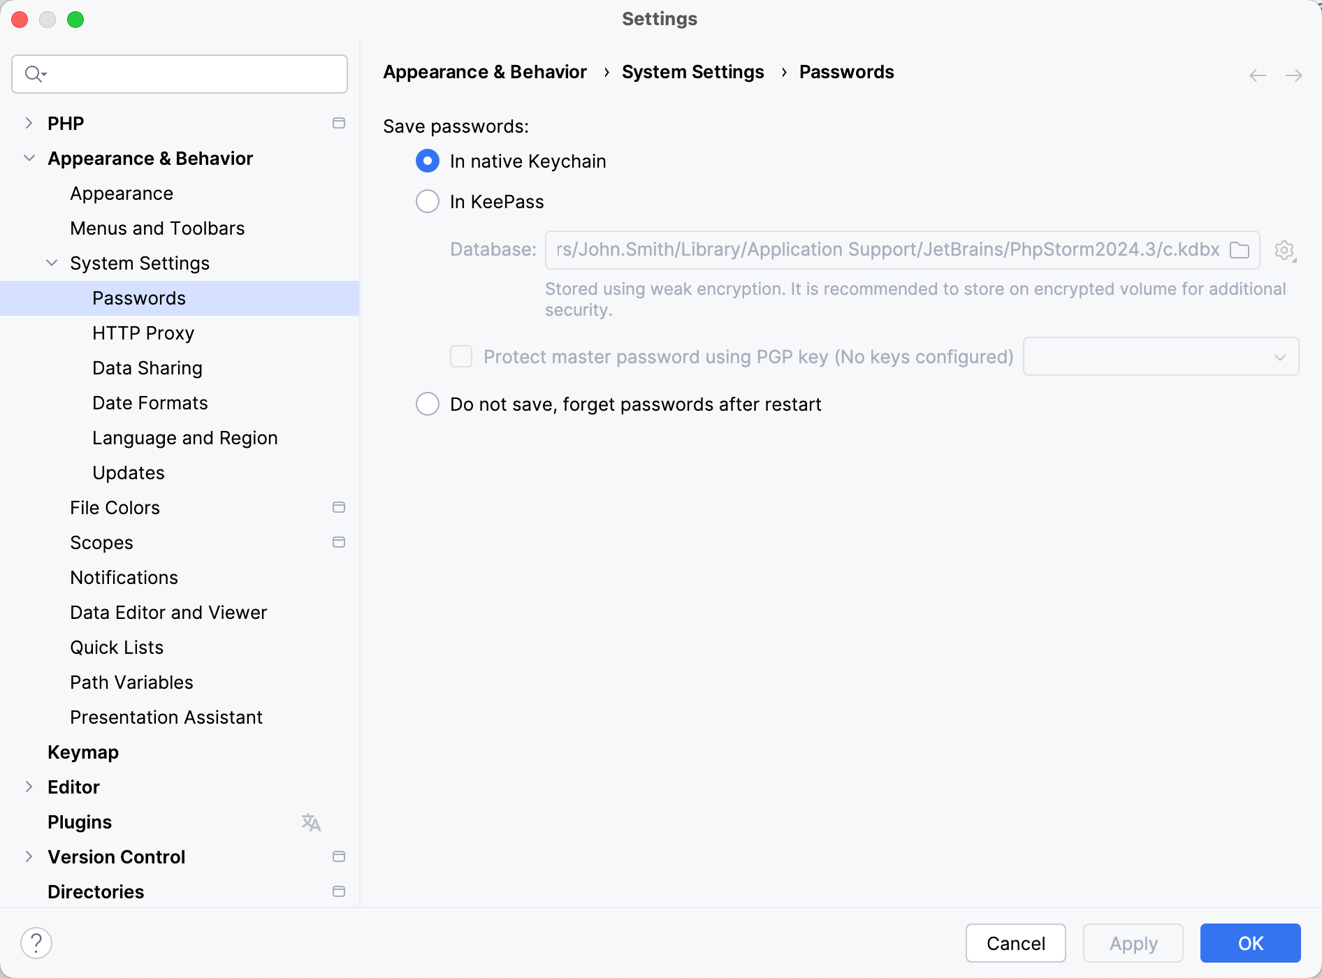Screen dimensions: 1322x978
Task: Open the help question mark button
Action: (x=36, y=943)
